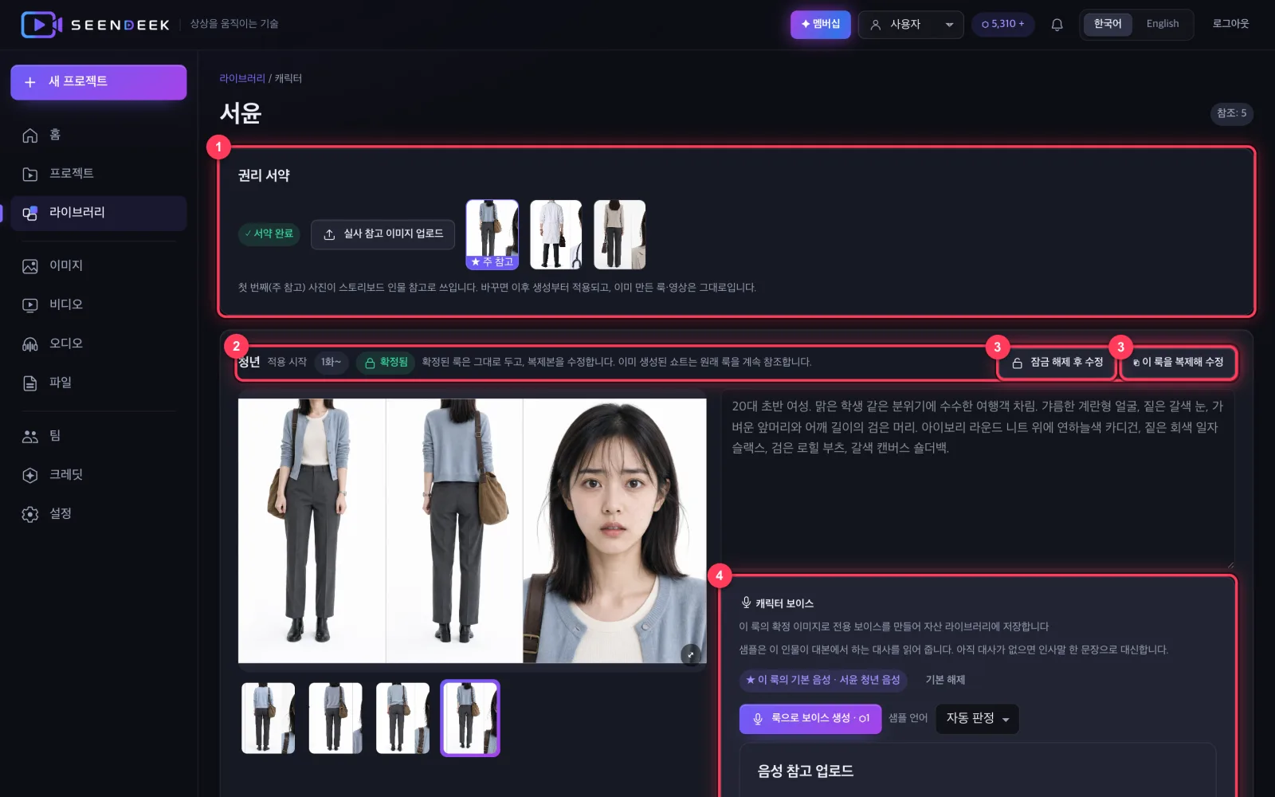Select the white coat reference thumbnail
Viewport: 1275px width, 797px height.
coord(556,234)
